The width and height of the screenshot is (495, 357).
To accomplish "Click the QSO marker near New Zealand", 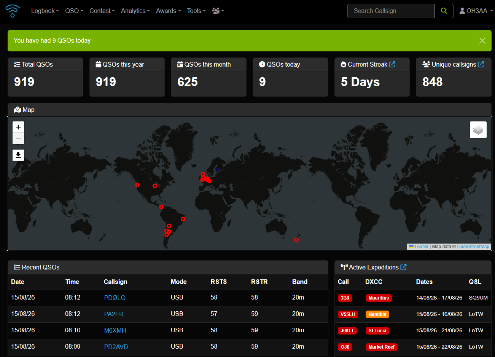I will [x=296, y=240].
